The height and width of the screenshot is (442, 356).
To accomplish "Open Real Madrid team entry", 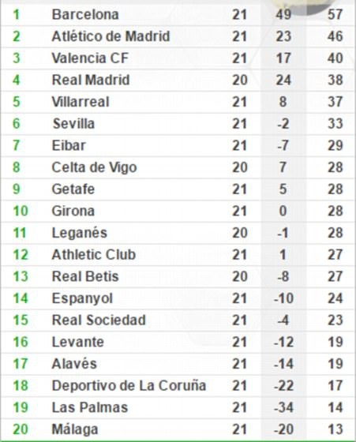I will pyautogui.click(x=91, y=80).
